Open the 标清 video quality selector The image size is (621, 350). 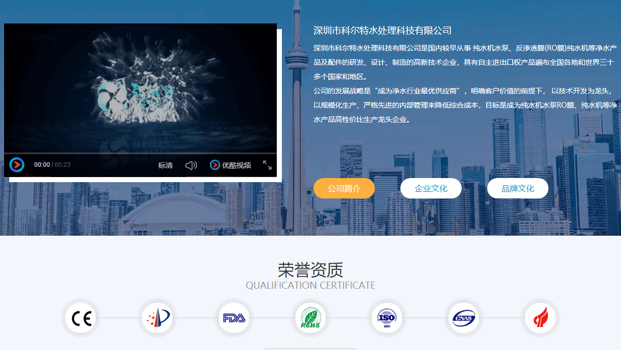point(165,165)
